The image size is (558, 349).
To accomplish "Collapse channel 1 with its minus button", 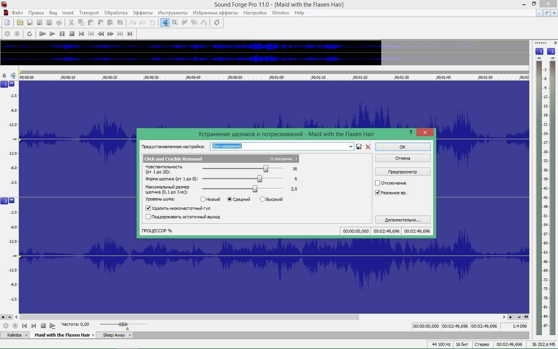I will coord(12,84).
